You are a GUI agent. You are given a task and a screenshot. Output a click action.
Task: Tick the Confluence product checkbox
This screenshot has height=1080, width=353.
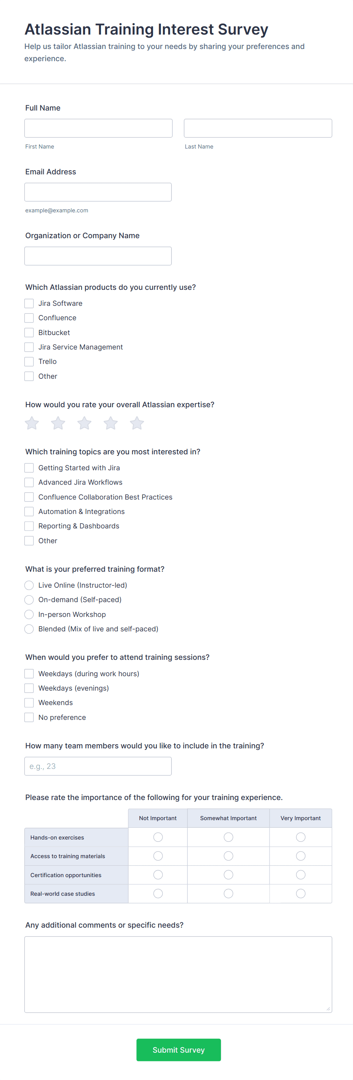(29, 318)
